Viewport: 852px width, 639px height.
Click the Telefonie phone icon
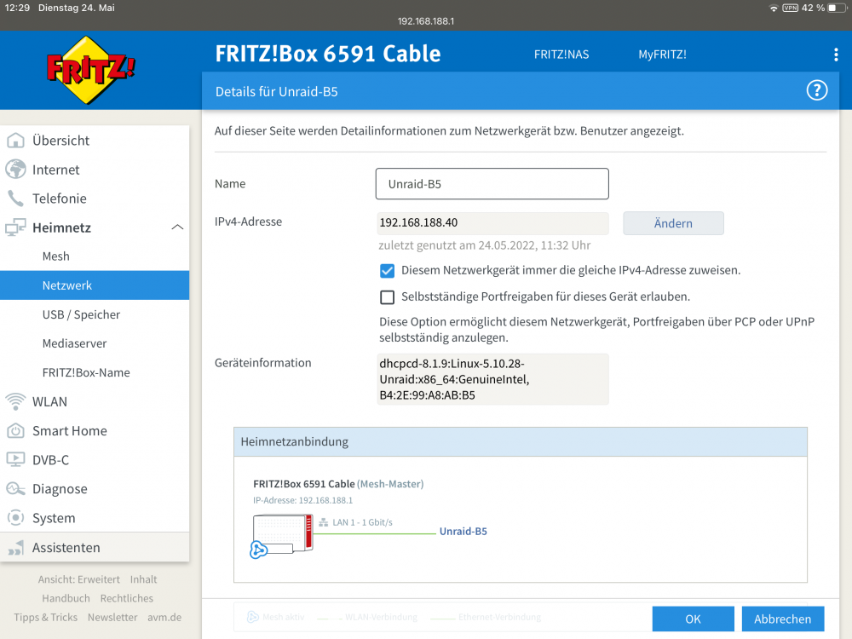click(x=15, y=199)
